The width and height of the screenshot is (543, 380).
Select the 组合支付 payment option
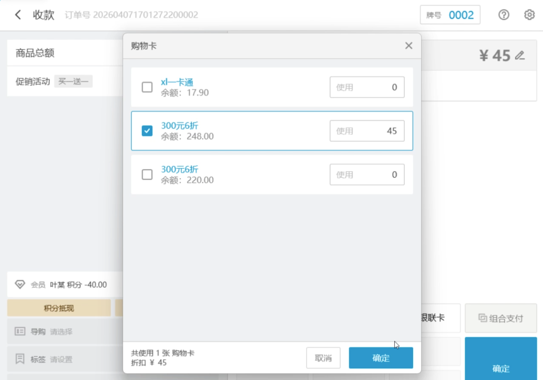[500, 318]
